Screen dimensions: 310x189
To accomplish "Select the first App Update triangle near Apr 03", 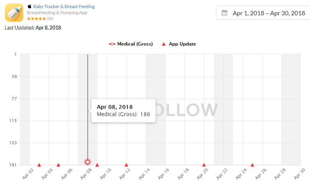I will [39, 165].
